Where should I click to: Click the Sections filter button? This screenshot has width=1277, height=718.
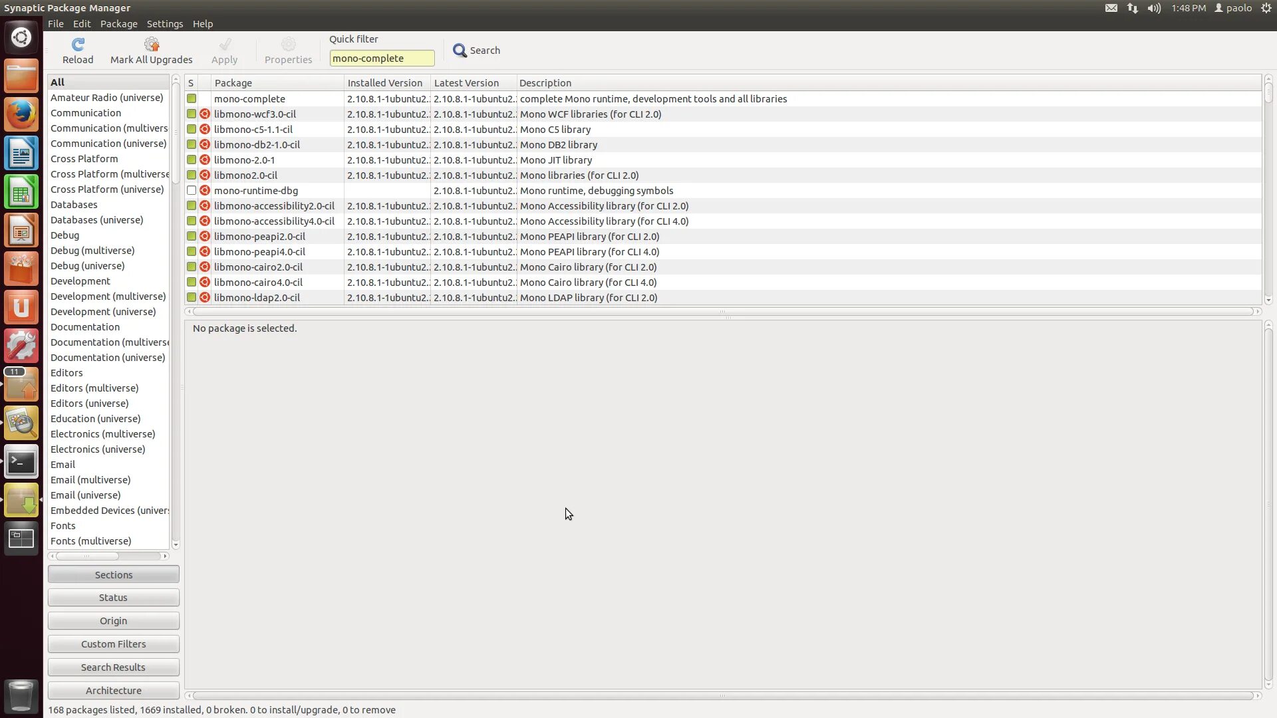[x=114, y=574]
